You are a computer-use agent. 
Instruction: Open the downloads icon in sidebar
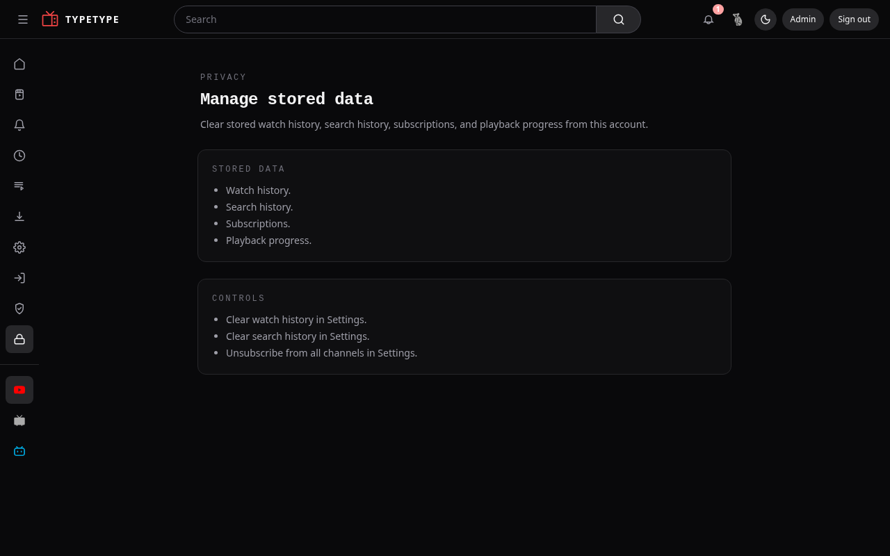19,217
